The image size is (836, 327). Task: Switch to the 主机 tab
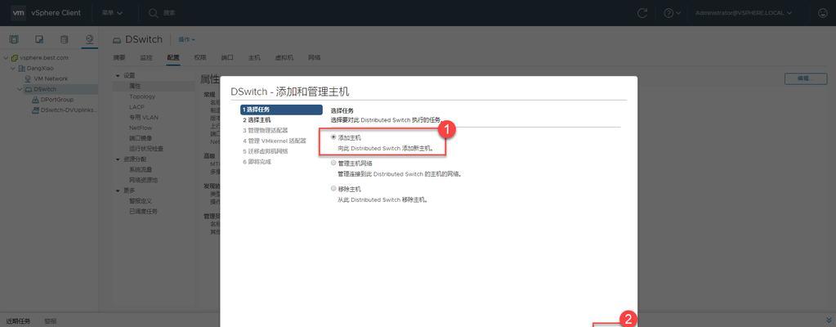[x=254, y=57]
